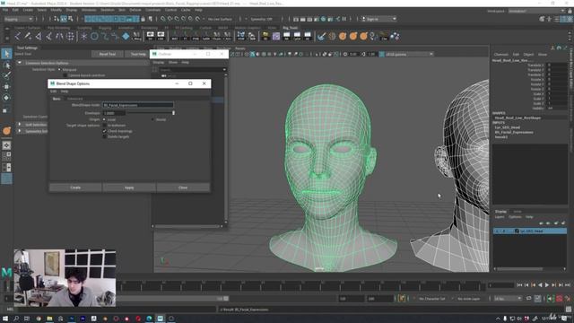
Task: Toggle the Check topology checkbox
Action: click(104, 131)
